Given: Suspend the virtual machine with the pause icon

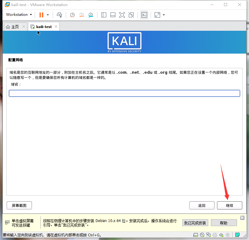Looking at the screenshot, I should (x=41, y=15).
